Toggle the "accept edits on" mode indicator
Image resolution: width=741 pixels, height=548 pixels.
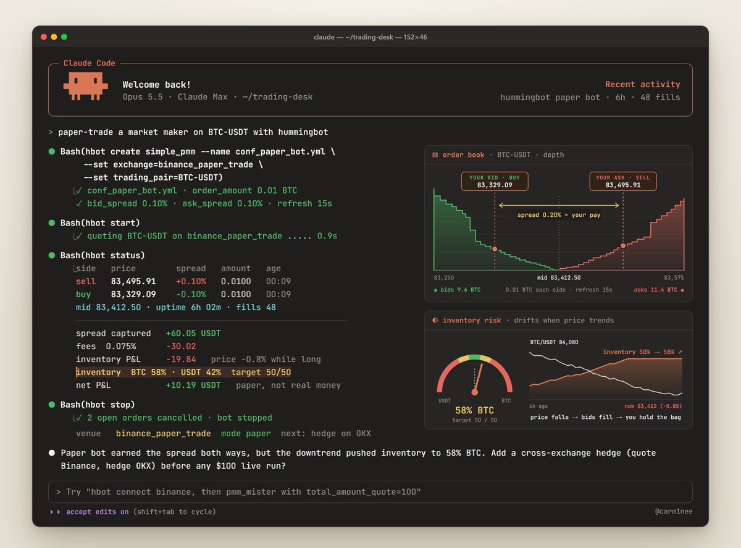(x=98, y=512)
